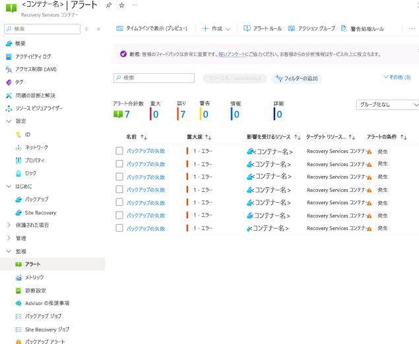Favorite this vault with the star icon
The height and width of the screenshot is (344, 419).
pos(122,5)
